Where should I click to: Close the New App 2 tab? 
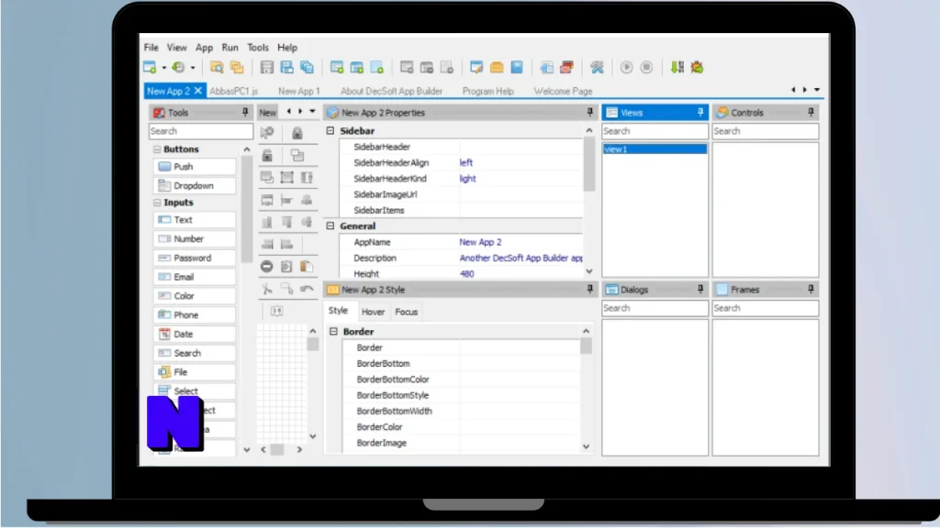pos(198,91)
